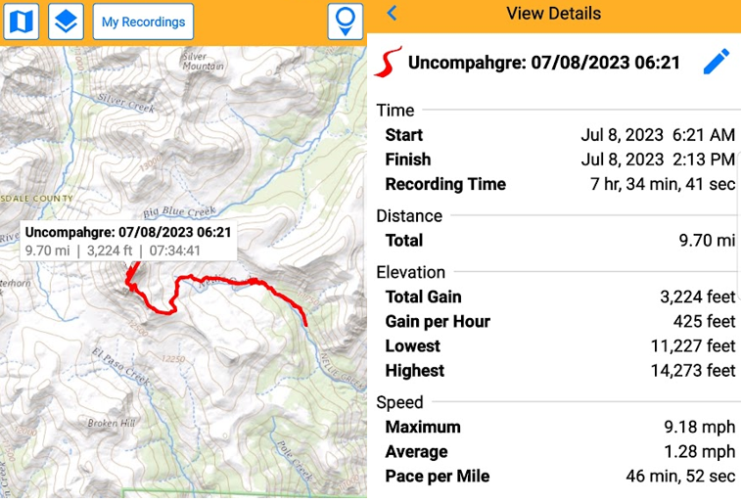
Task: Open the My Recordings list
Action: pos(143,22)
